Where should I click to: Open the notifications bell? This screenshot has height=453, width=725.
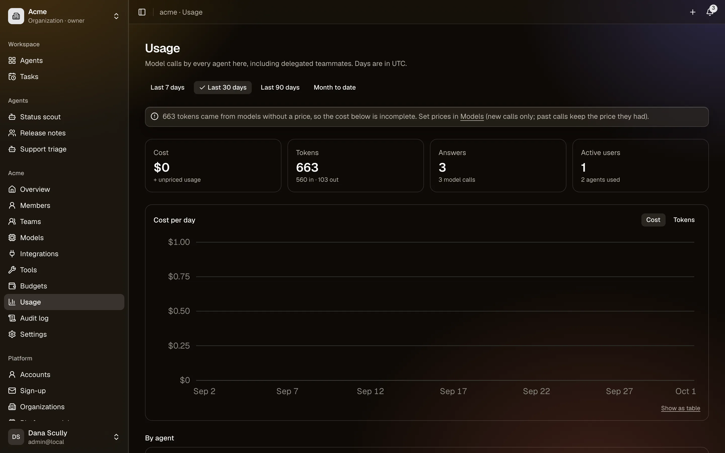pyautogui.click(x=709, y=12)
